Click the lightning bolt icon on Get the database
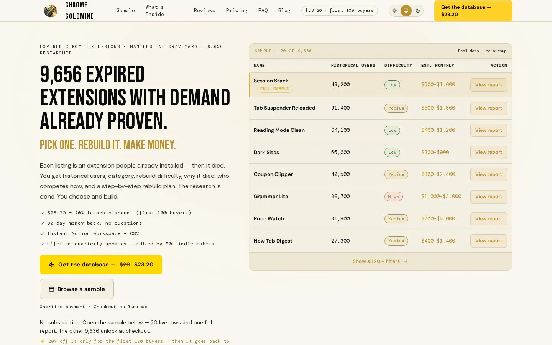The width and height of the screenshot is (552, 345). pyautogui.click(x=51, y=265)
